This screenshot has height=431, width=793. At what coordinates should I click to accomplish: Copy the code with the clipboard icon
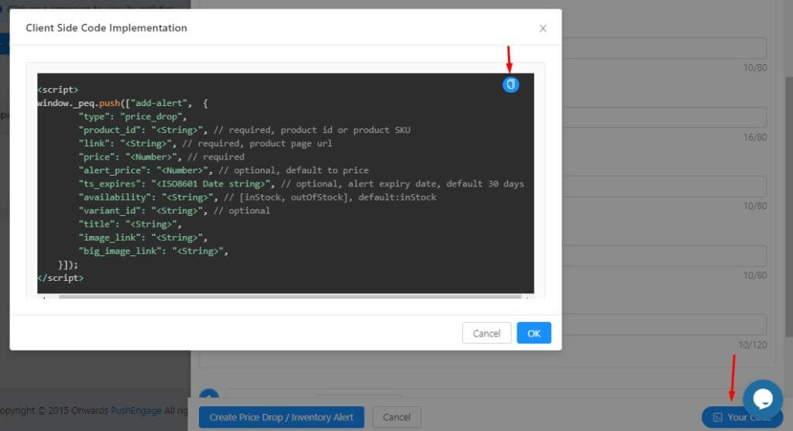[510, 84]
